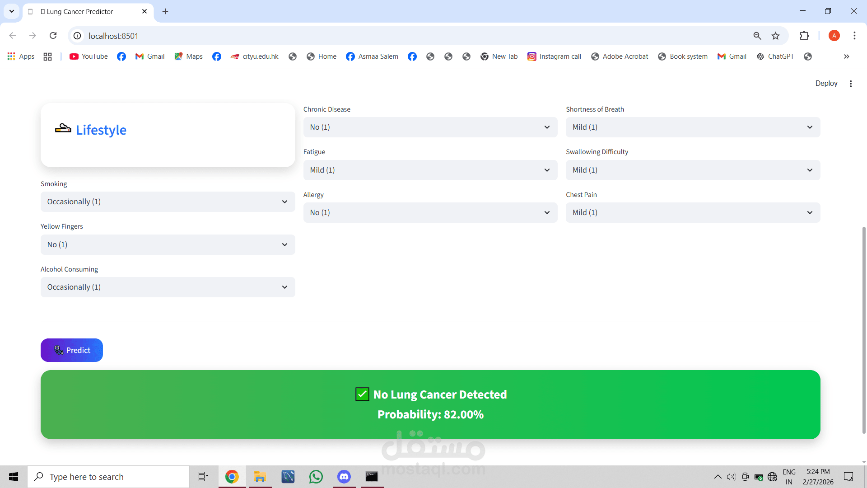Open Discord from the taskbar
This screenshot has width=867, height=488.
tap(344, 477)
